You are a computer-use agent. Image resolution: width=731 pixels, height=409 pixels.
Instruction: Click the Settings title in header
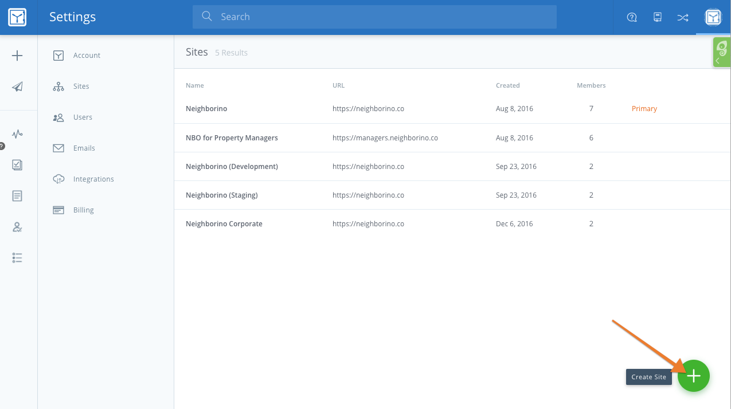point(72,17)
